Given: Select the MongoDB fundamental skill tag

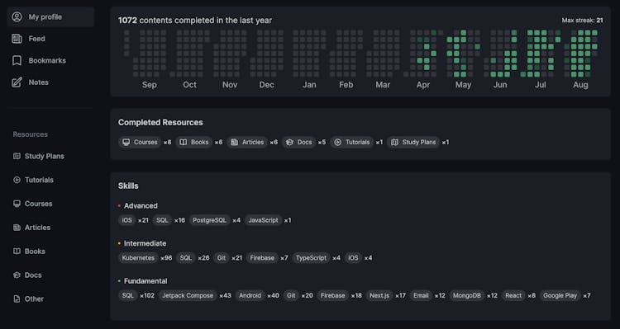Looking at the screenshot, I should point(466,295).
